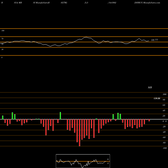Click the 'SI & MR' header text
The image size is (168, 168).
pos(18,3)
